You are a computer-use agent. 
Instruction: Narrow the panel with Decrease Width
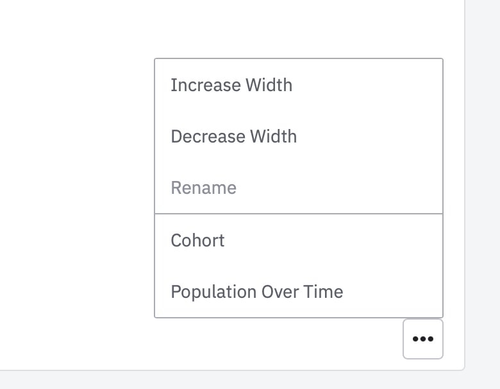(234, 137)
